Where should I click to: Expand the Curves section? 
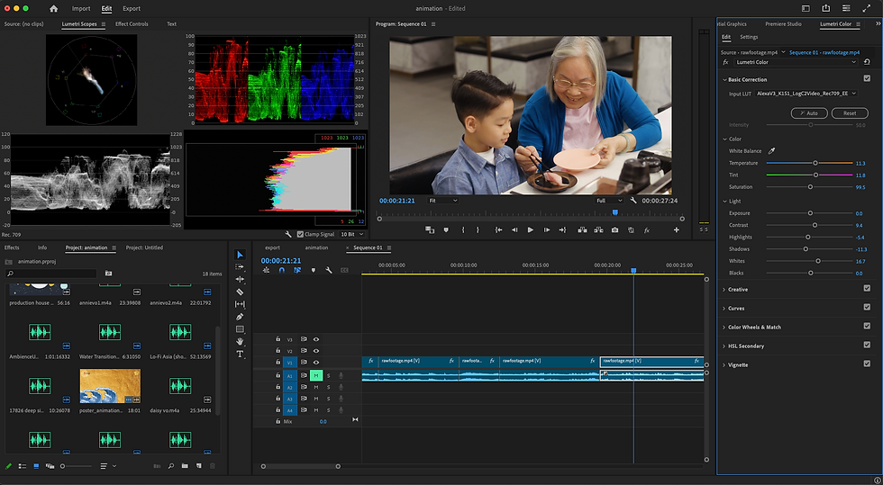(724, 309)
